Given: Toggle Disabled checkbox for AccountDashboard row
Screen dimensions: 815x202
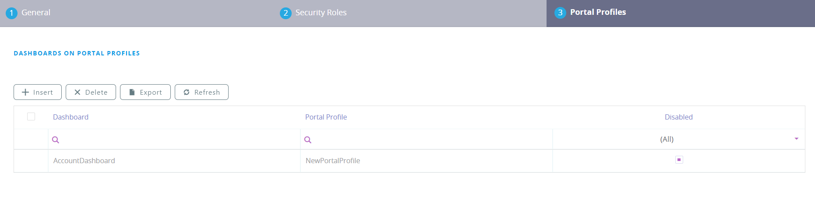Looking at the screenshot, I should (x=679, y=160).
